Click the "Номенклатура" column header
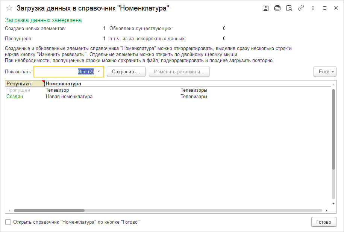344x232 pixels. 63,83
